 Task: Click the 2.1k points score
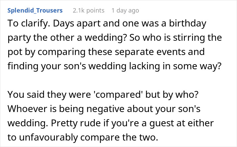coord(89,11)
